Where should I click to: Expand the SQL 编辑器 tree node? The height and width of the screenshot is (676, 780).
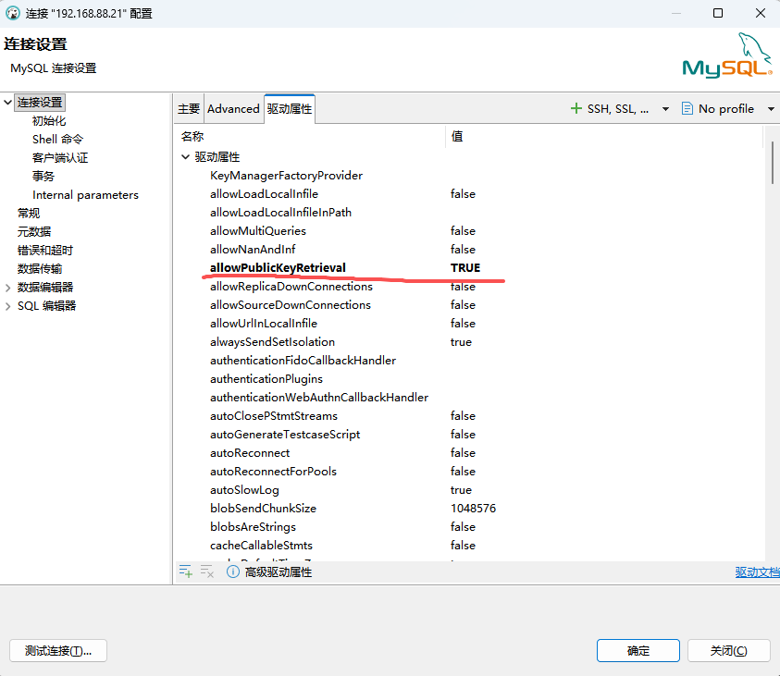tap(8, 306)
